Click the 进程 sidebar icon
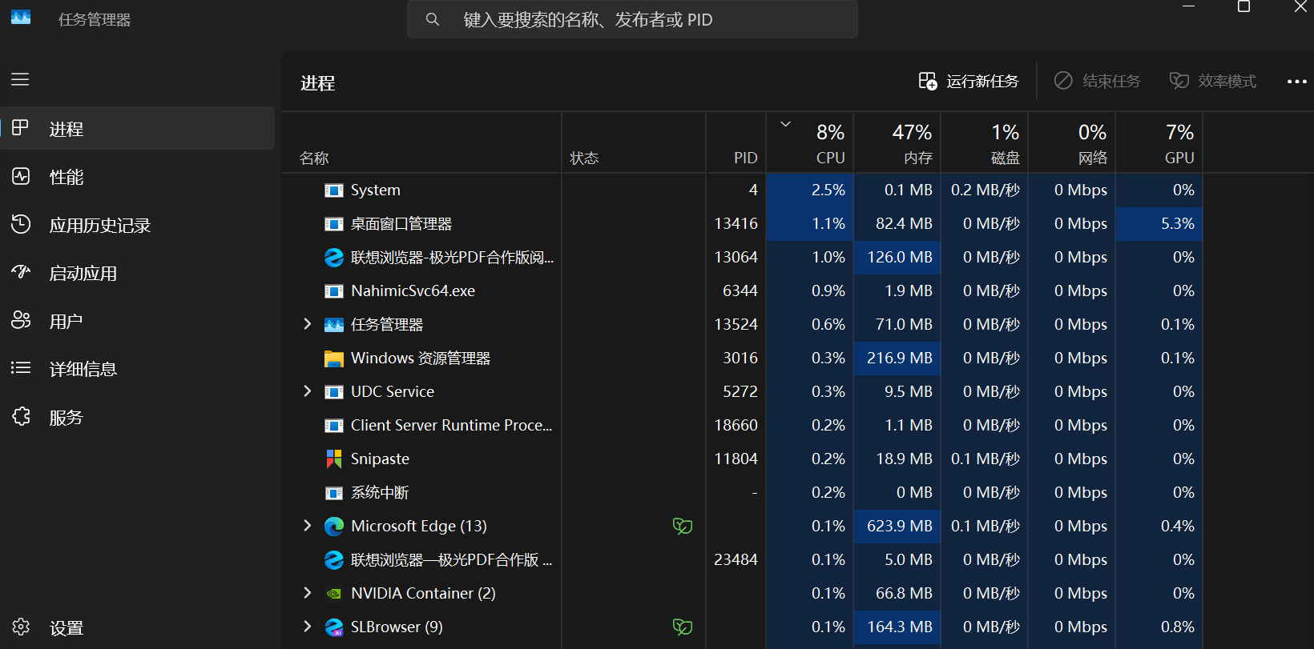This screenshot has height=649, width=1314. (21, 128)
